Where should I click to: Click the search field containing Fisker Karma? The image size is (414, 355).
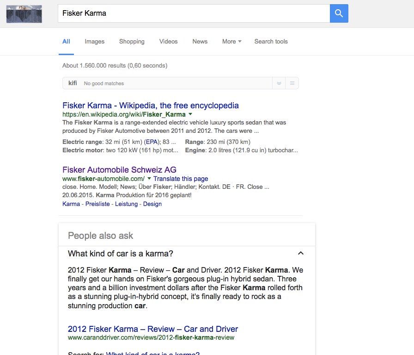tap(193, 13)
